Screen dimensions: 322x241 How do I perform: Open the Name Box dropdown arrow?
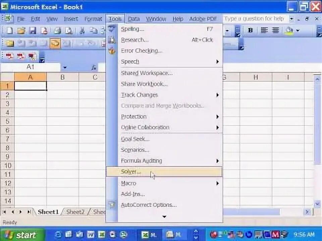pyautogui.click(x=65, y=67)
